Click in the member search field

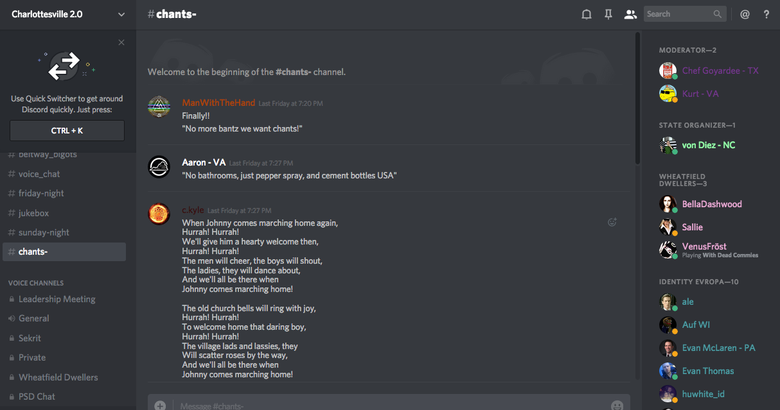(x=680, y=14)
